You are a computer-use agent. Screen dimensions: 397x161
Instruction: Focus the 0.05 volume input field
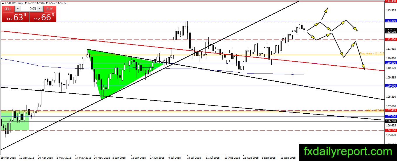coord(29,9)
